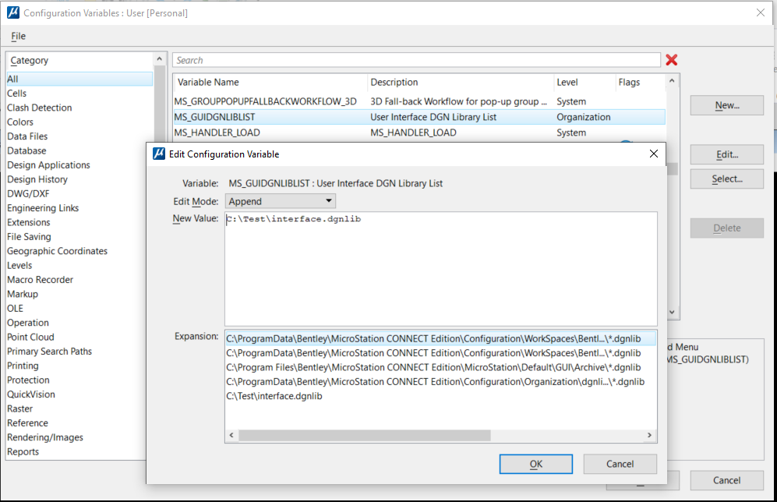Select the Design History category
This screenshot has height=502, width=777.
click(x=76, y=179)
